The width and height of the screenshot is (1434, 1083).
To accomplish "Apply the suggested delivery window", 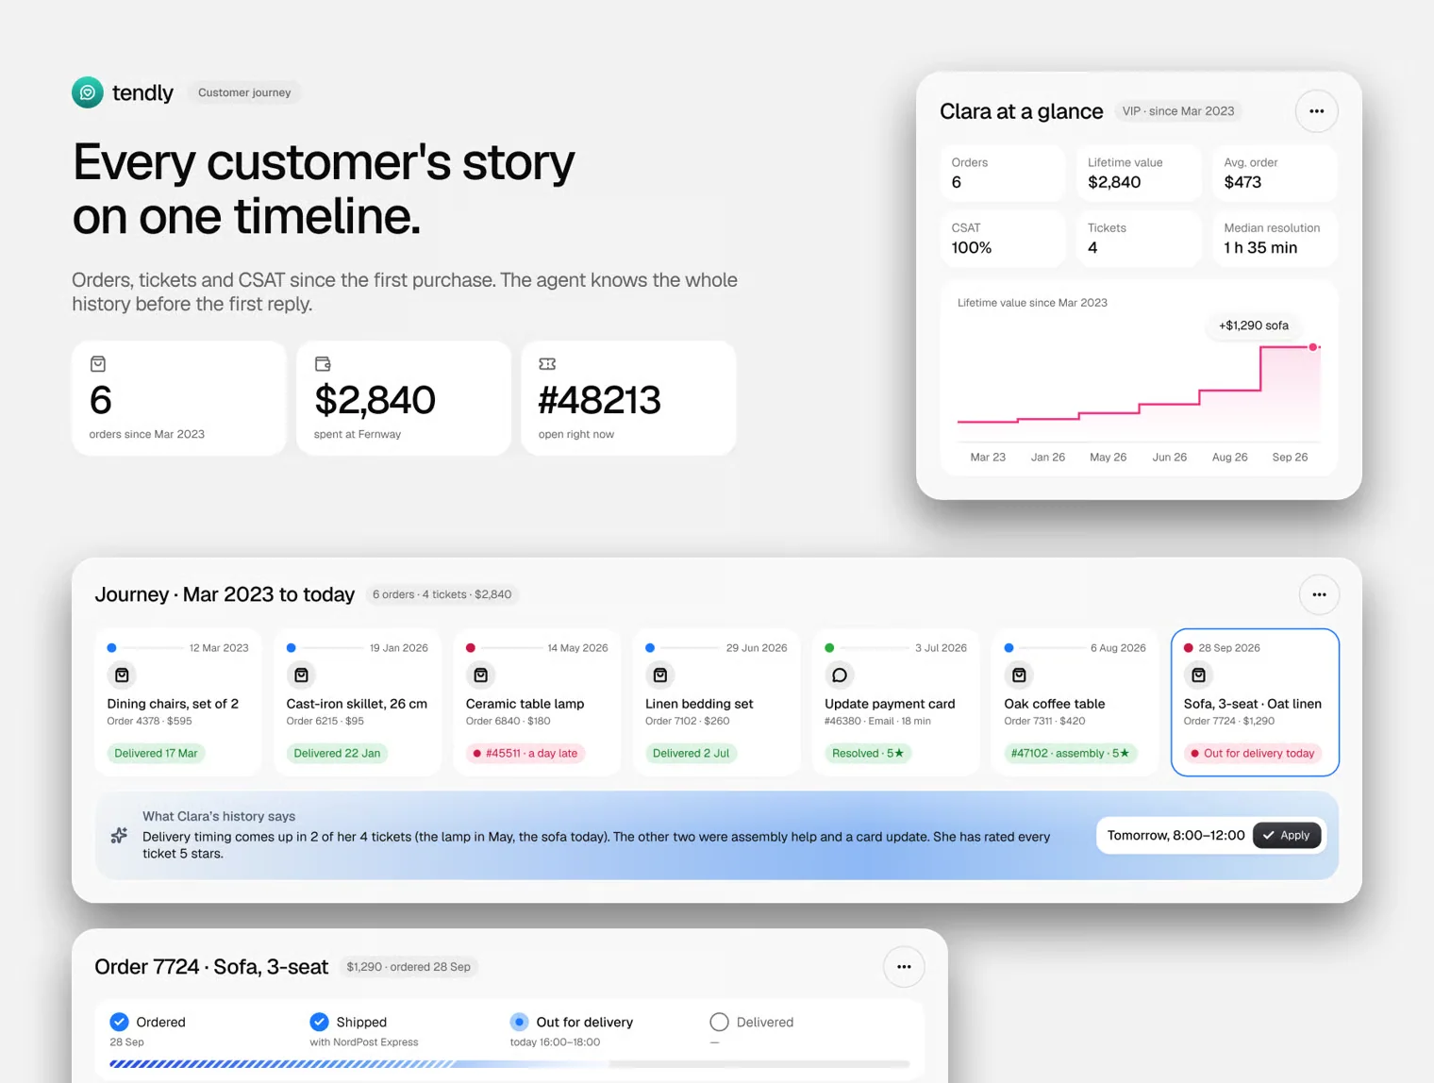I will point(1287,836).
